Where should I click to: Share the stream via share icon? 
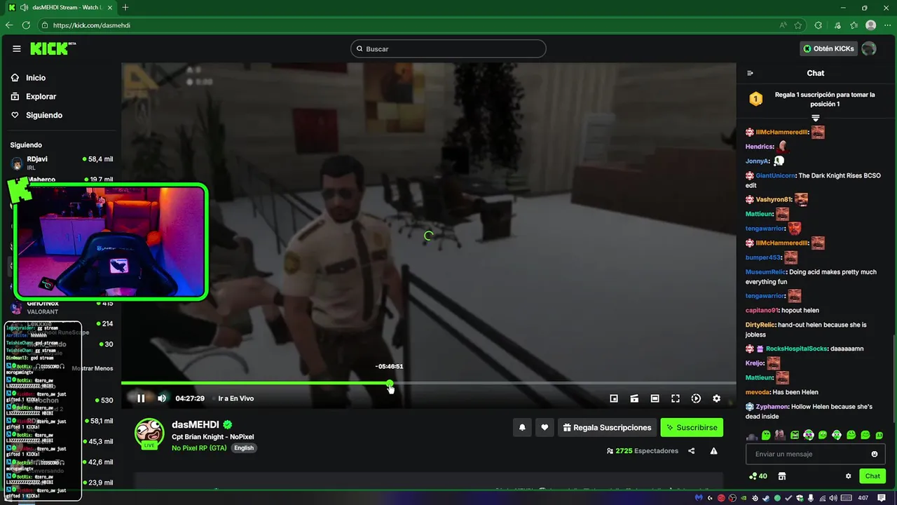click(692, 451)
